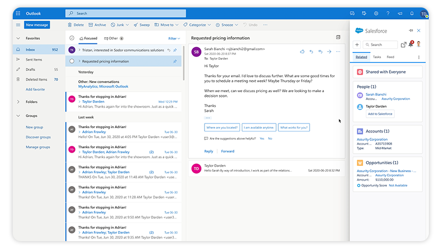Open the Outlook app launcher grid
This screenshot has width=441, height=248.
(x=18, y=13)
